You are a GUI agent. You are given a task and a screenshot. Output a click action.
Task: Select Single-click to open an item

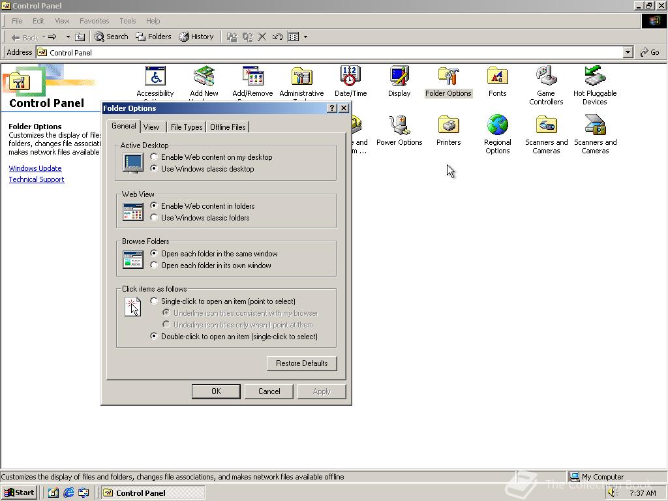[x=223, y=301]
